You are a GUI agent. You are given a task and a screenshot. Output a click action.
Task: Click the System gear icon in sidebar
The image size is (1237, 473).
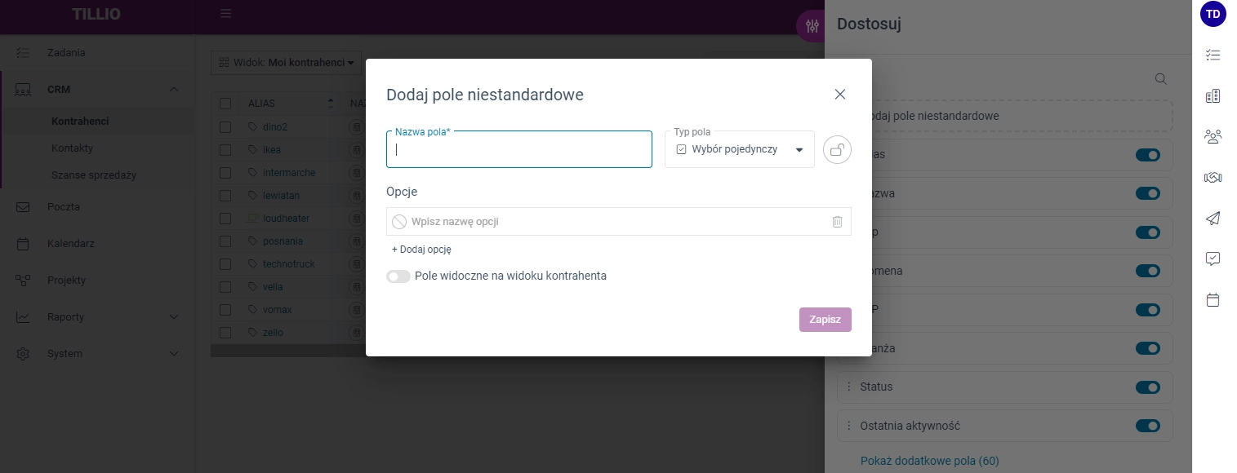[x=23, y=354]
